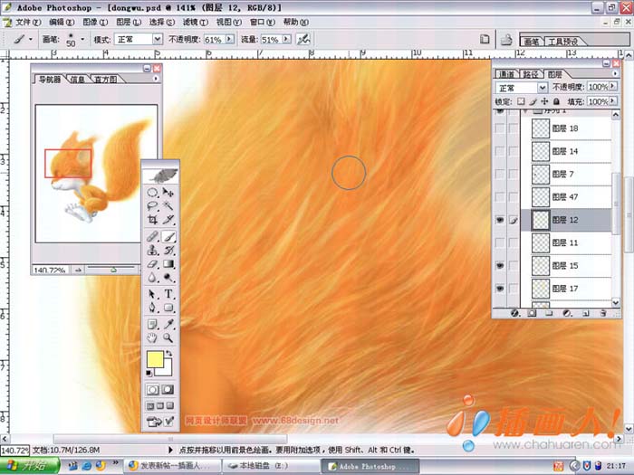Show hidden 图层 11 via eye box
The width and height of the screenshot is (634, 475).
[x=500, y=242]
